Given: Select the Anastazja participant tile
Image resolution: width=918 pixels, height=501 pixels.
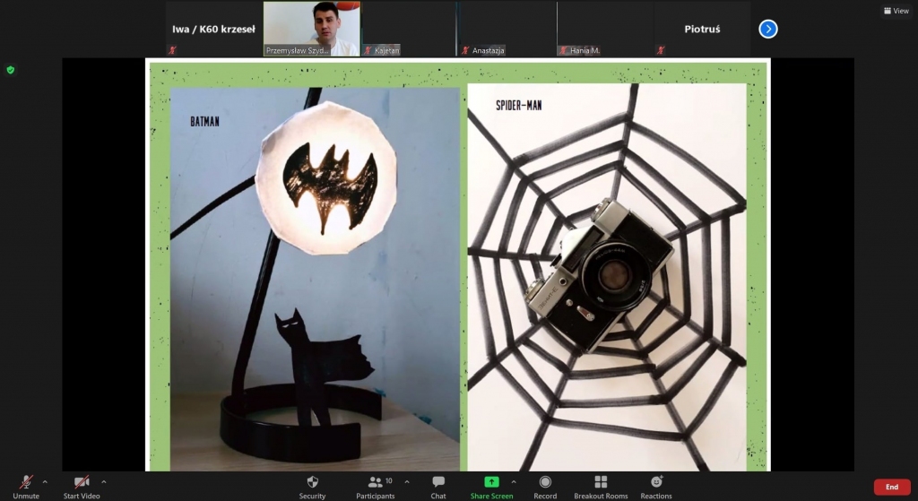Looking at the screenshot, I should coord(507,29).
